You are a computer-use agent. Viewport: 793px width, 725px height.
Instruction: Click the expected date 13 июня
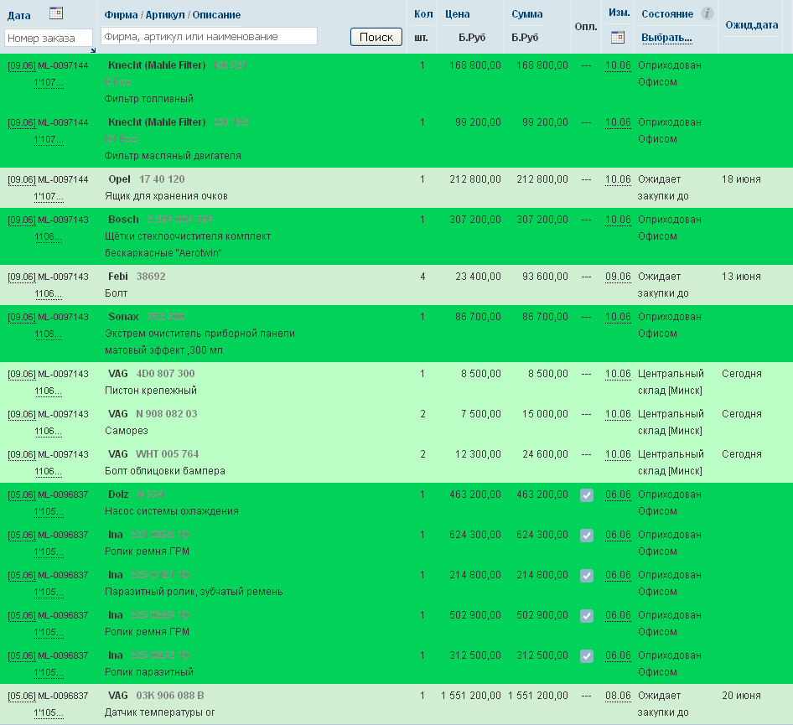pos(741,277)
